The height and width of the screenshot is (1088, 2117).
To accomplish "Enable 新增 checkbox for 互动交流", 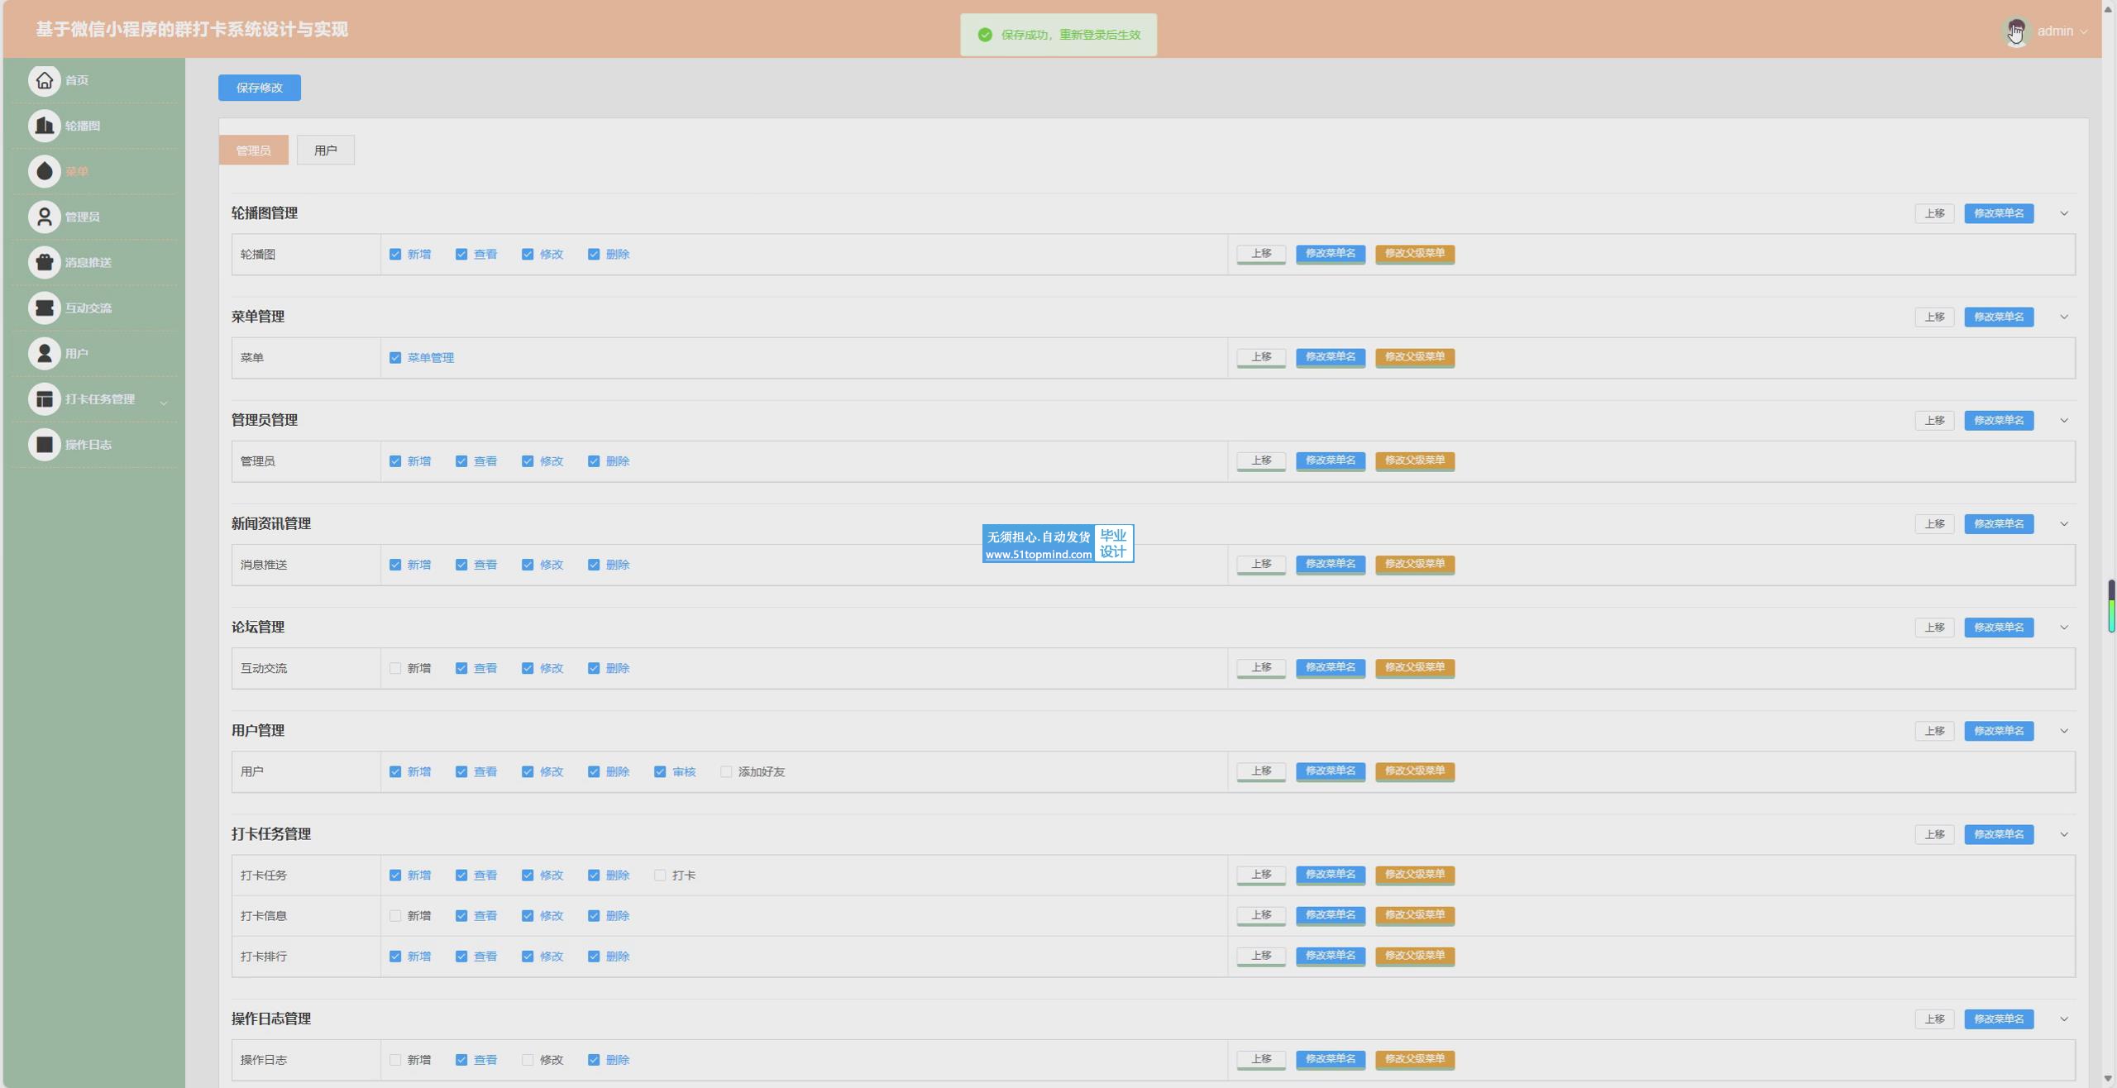I will [395, 668].
